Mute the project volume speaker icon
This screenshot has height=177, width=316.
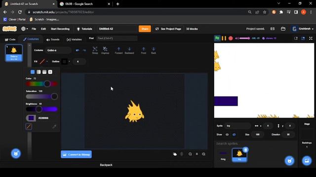[237, 38]
